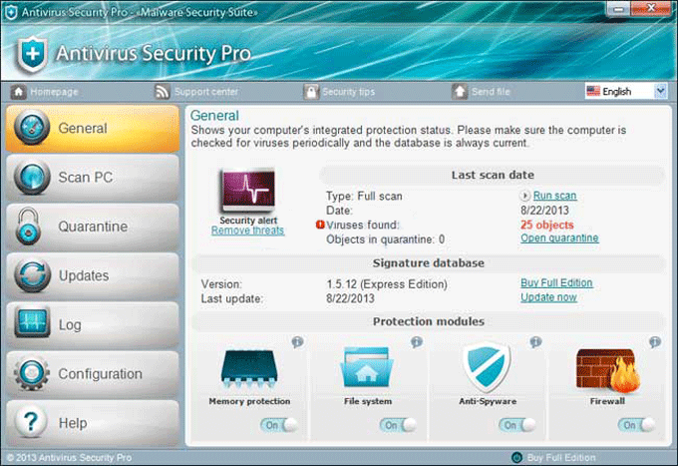The image size is (678, 466).
Task: Switch to the Quarantine section
Action: [92, 227]
